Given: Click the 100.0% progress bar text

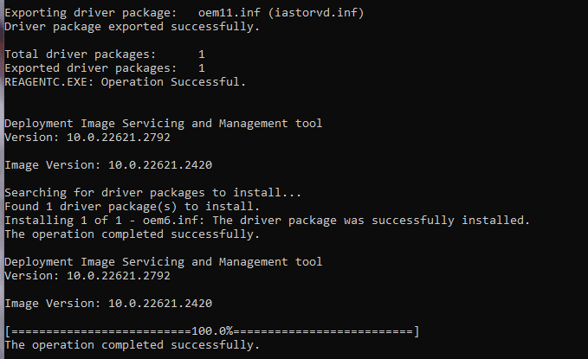Looking at the screenshot, I should click(212, 331).
